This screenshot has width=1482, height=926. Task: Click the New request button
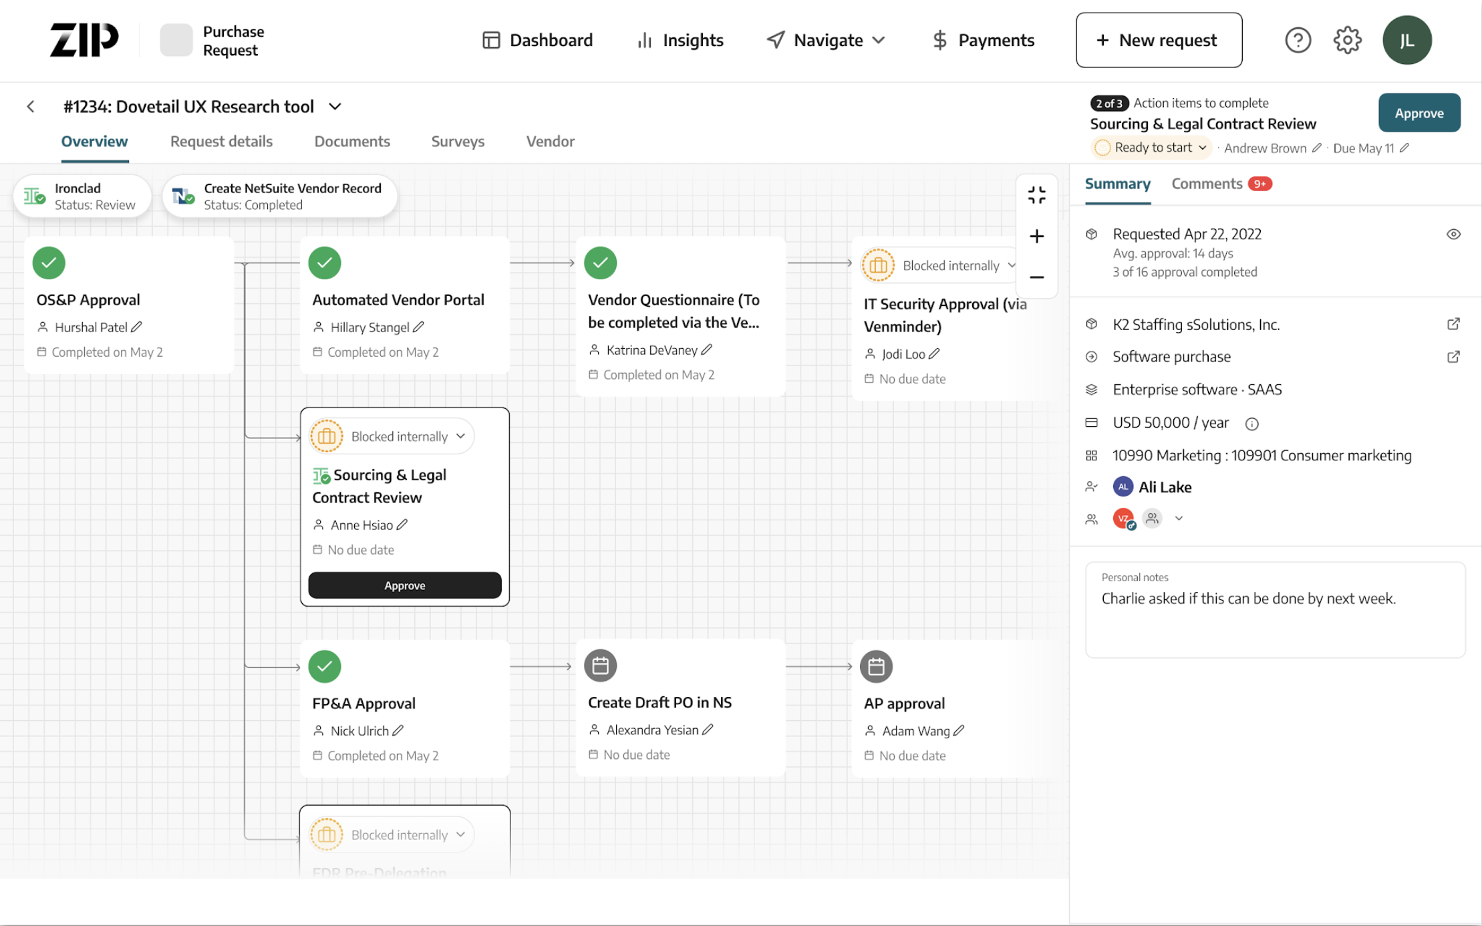coord(1159,40)
